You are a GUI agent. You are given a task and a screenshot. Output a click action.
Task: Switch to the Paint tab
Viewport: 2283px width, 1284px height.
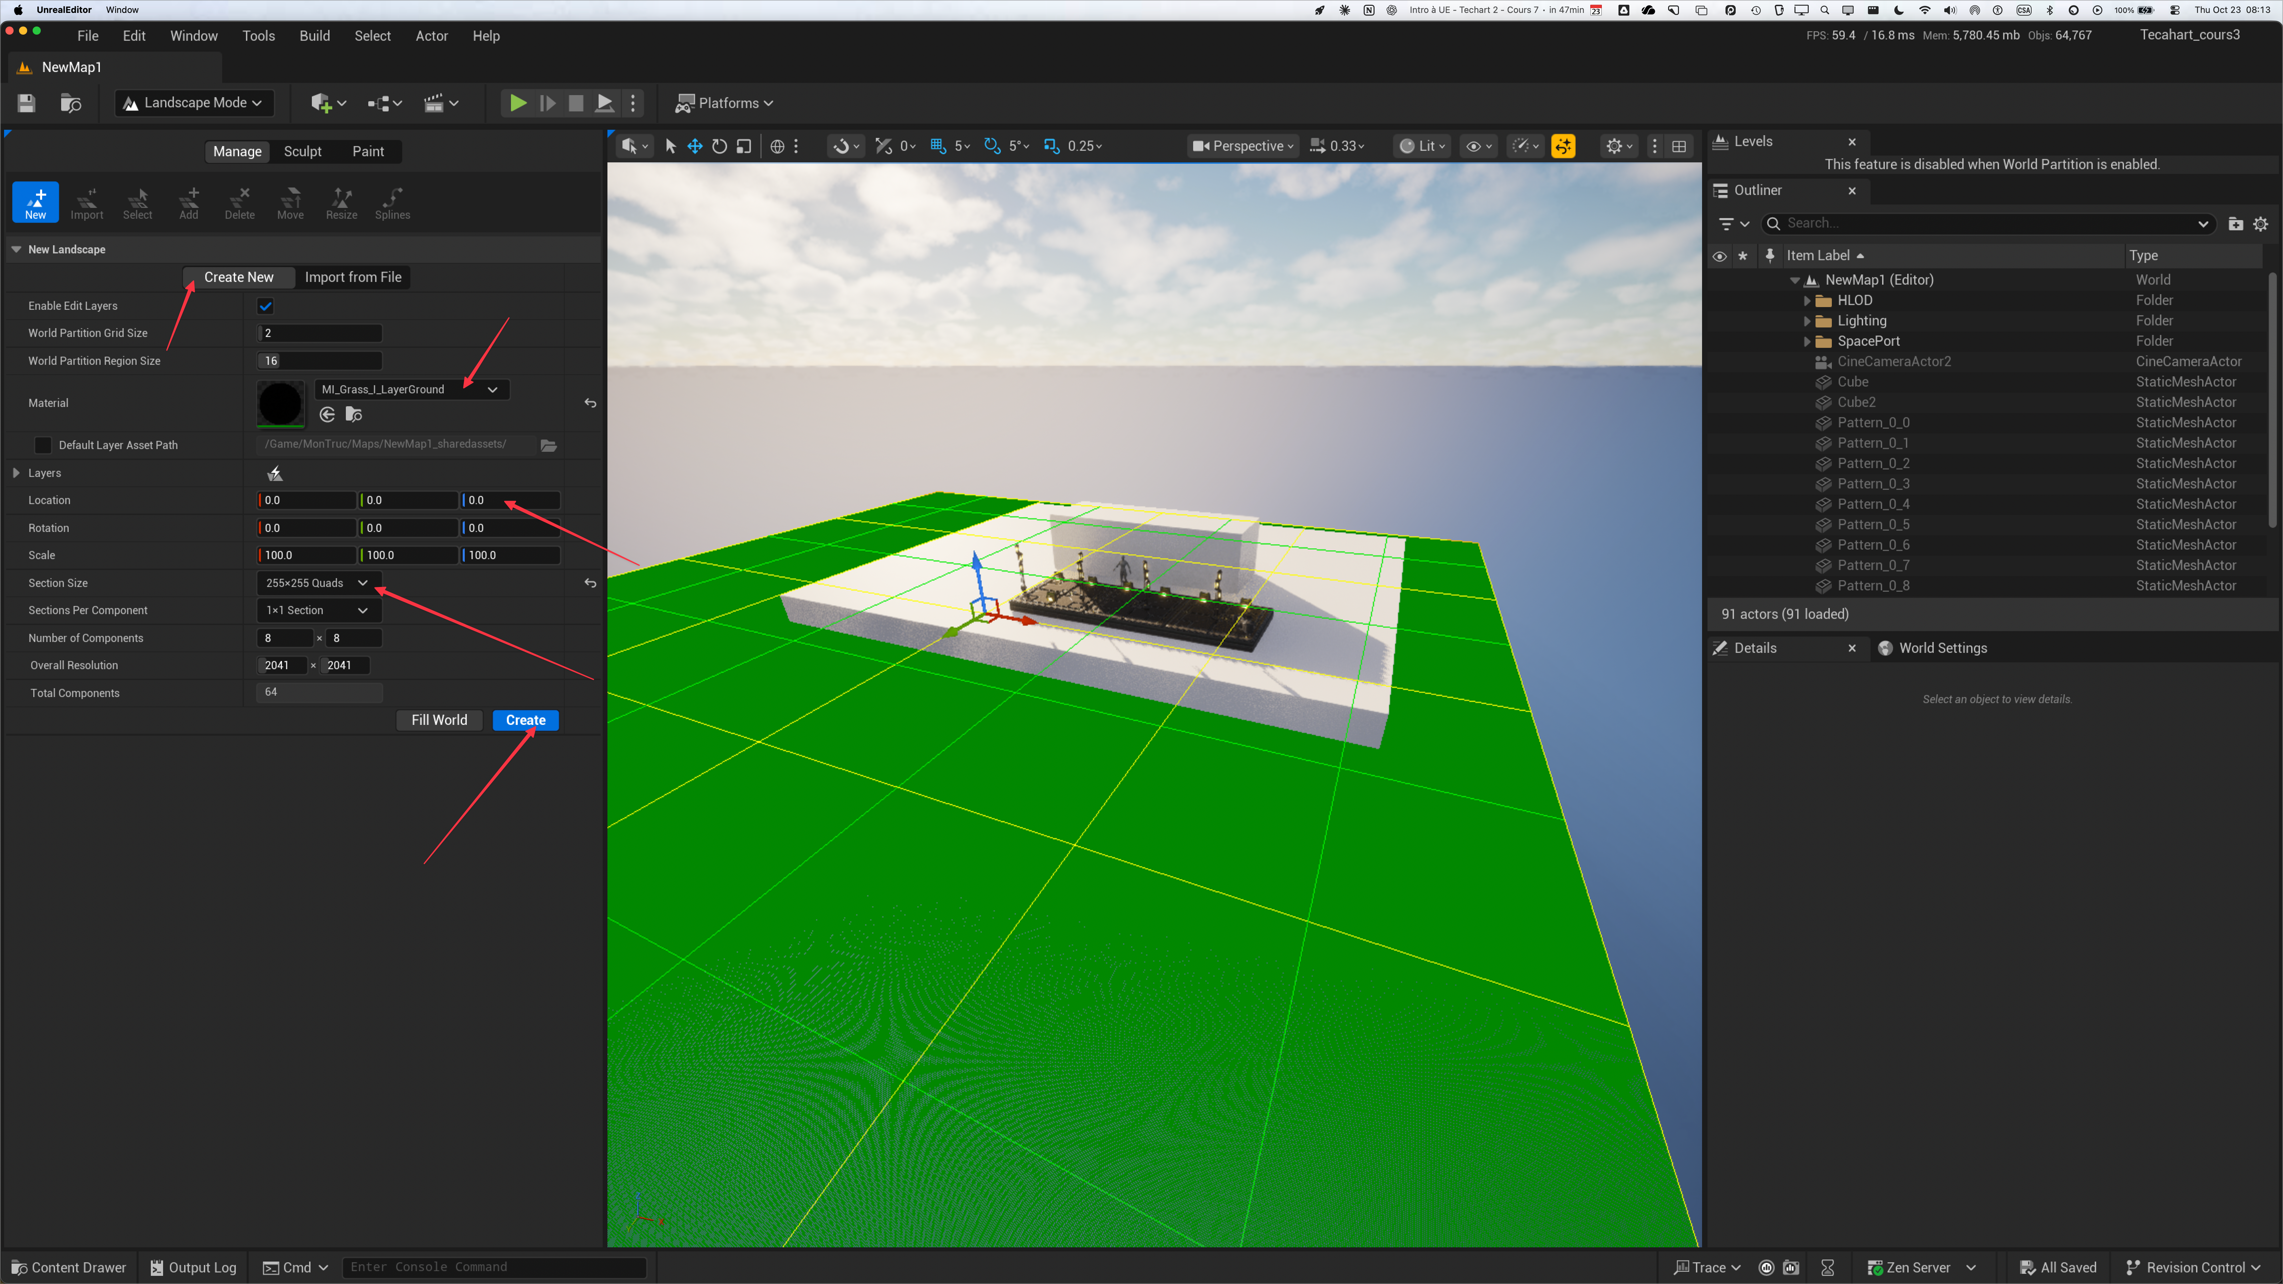pyautogui.click(x=368, y=151)
